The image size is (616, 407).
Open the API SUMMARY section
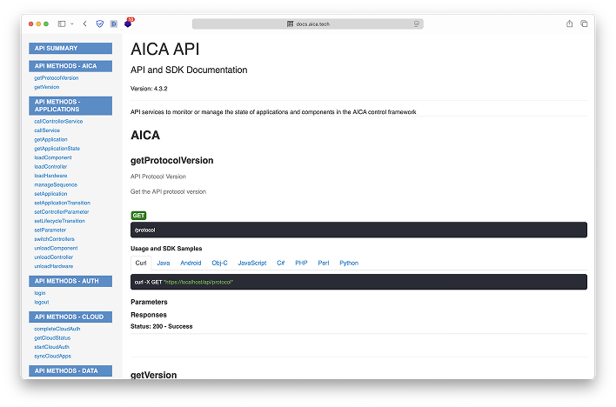(70, 49)
